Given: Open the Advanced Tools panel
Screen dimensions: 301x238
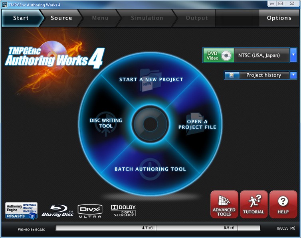Looking at the screenshot, I should (224, 204).
